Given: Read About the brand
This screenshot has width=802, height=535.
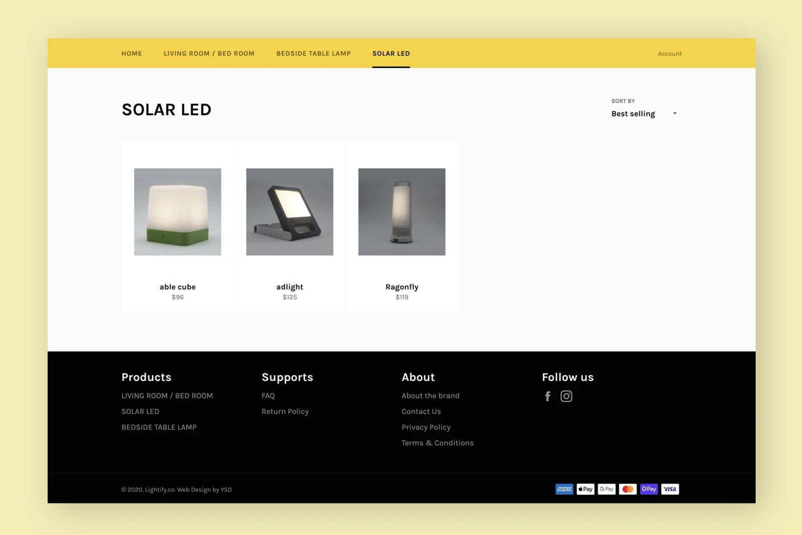Looking at the screenshot, I should (430, 395).
